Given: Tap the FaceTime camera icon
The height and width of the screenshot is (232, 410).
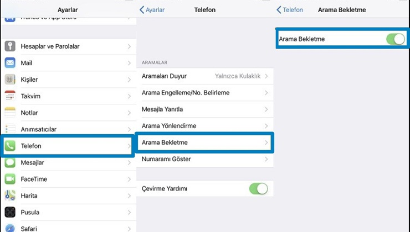Looking at the screenshot, I should 10,179.
